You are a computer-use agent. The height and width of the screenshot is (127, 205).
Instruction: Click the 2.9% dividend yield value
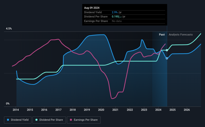point(115,12)
